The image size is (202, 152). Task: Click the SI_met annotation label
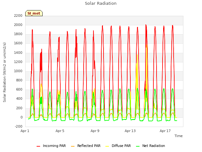[x=34, y=13]
